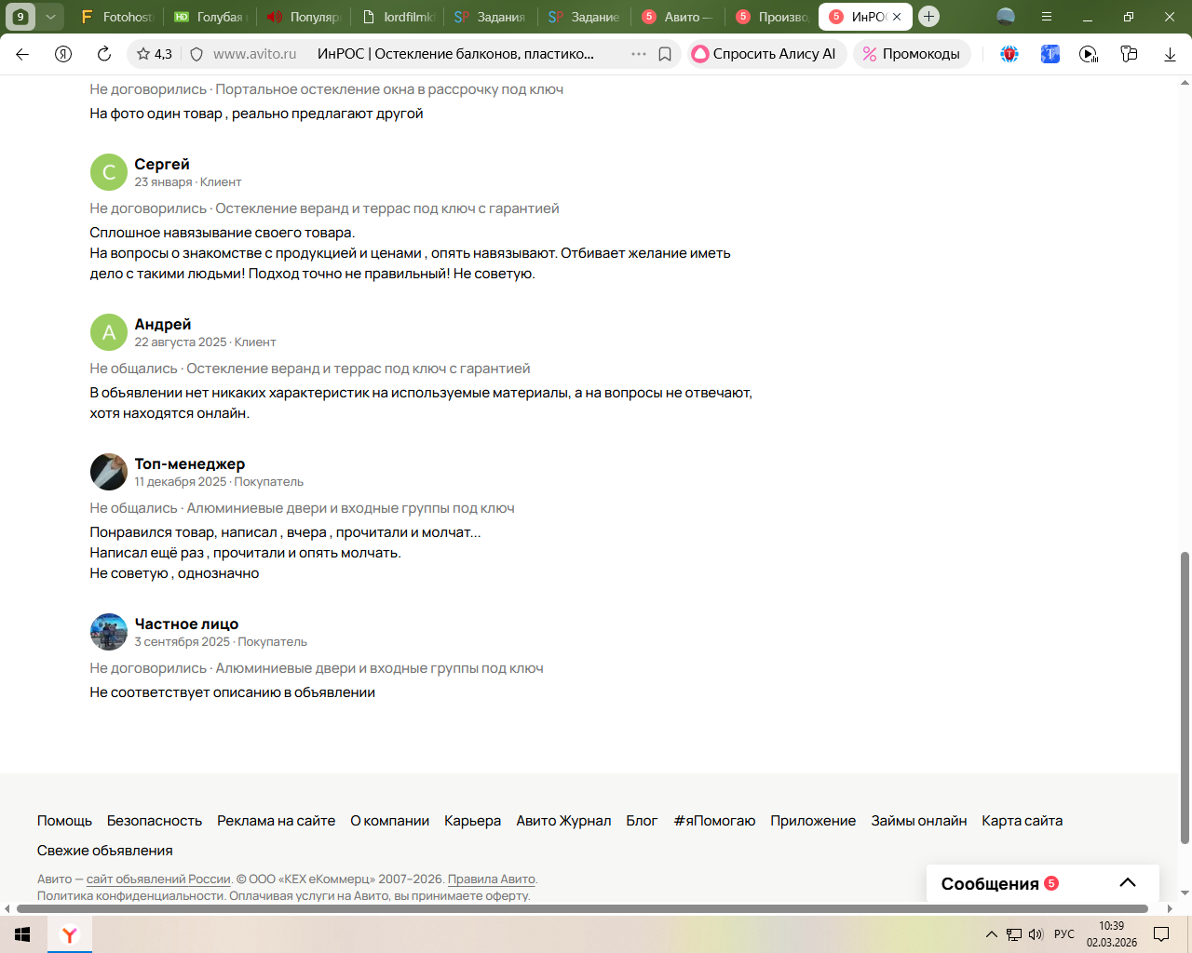Open Свежие объявления footer link
Image resolution: width=1192 pixels, height=953 pixels.
(x=105, y=851)
